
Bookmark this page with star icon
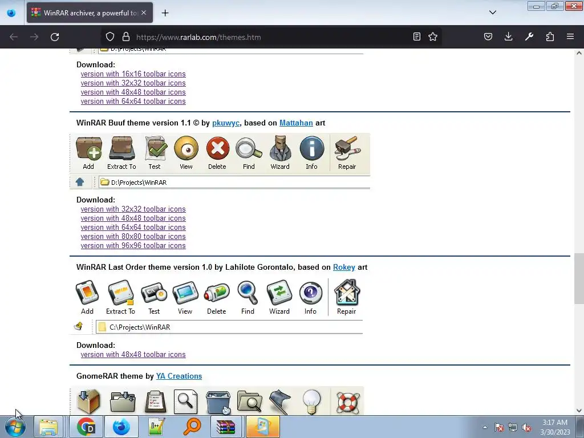[x=433, y=36]
